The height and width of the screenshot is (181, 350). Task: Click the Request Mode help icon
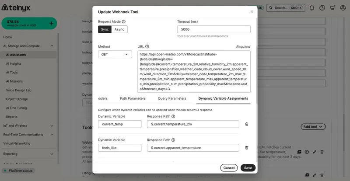point(124,22)
